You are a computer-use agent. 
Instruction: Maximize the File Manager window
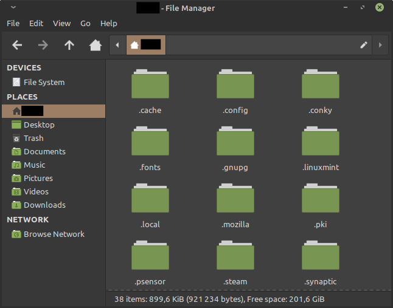tap(363, 7)
